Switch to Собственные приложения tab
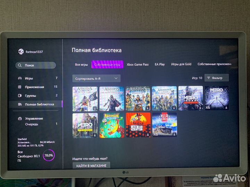Image resolution: width=250 pixels, height=187 pixels. click(x=214, y=64)
